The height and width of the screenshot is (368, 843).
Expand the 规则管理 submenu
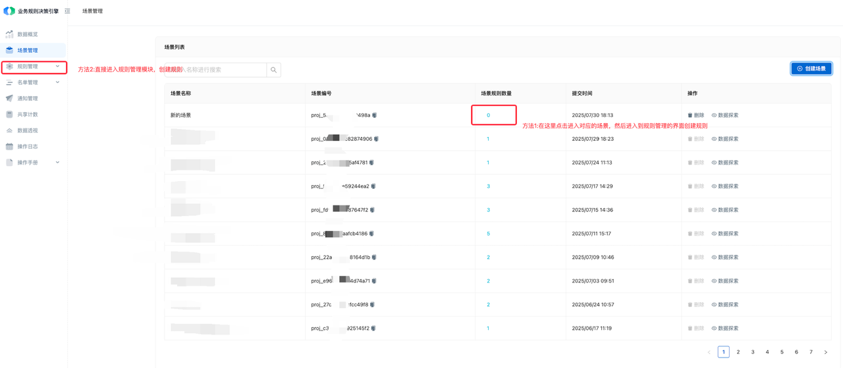57,66
